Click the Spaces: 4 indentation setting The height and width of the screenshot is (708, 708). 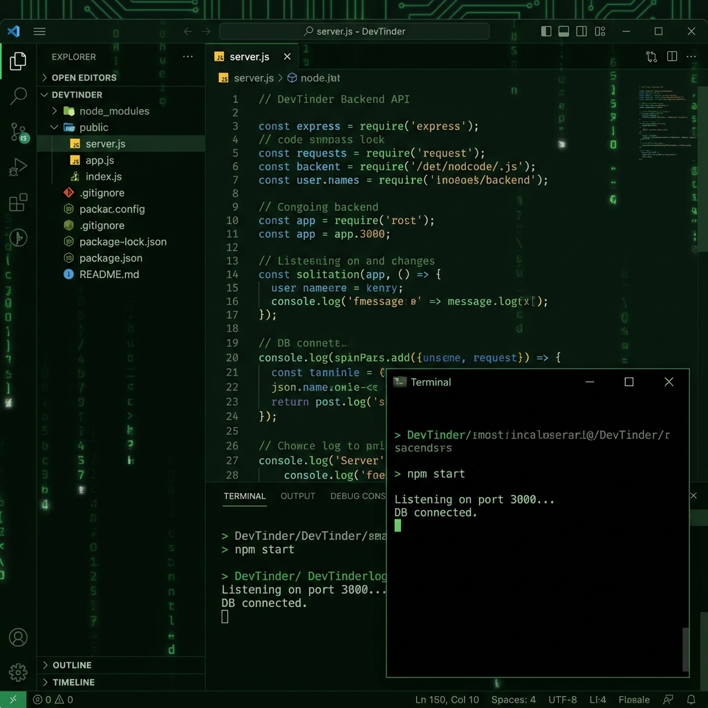click(513, 700)
